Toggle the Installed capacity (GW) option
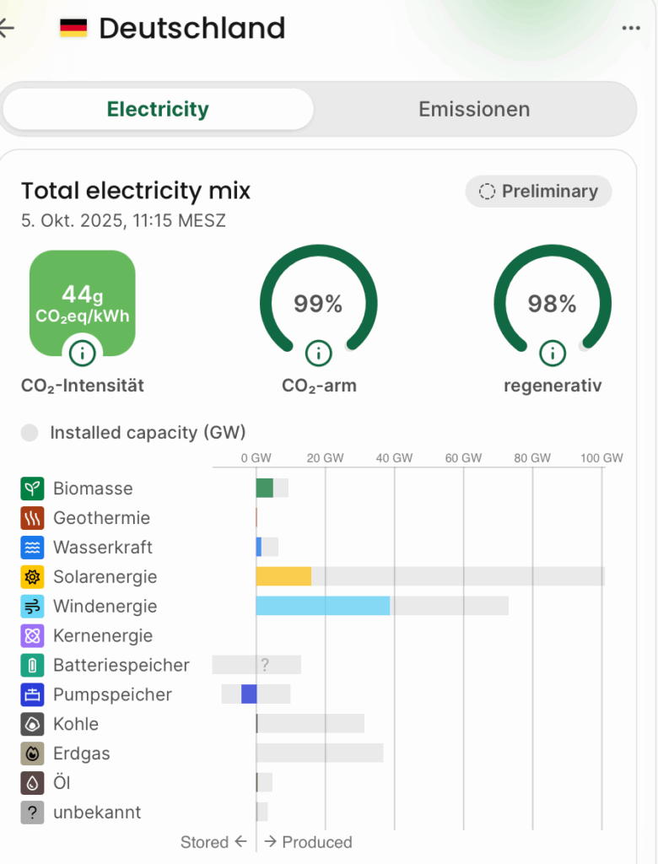Image resolution: width=658 pixels, height=864 pixels. 30,433
